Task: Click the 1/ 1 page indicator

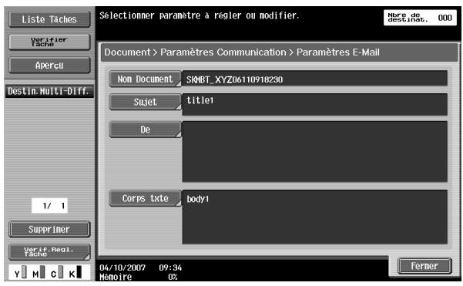Action: click(49, 206)
